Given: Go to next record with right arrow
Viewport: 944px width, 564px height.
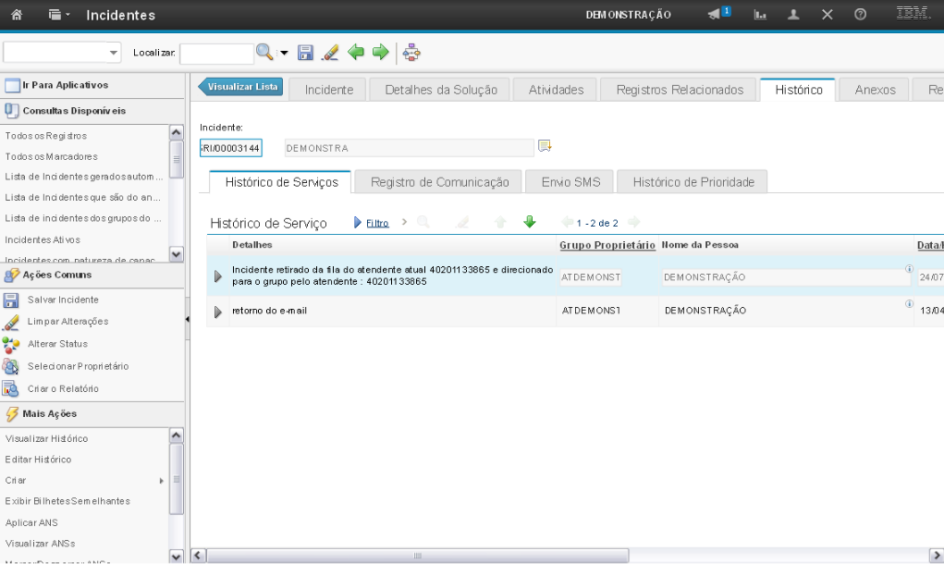Looking at the screenshot, I should [x=380, y=54].
